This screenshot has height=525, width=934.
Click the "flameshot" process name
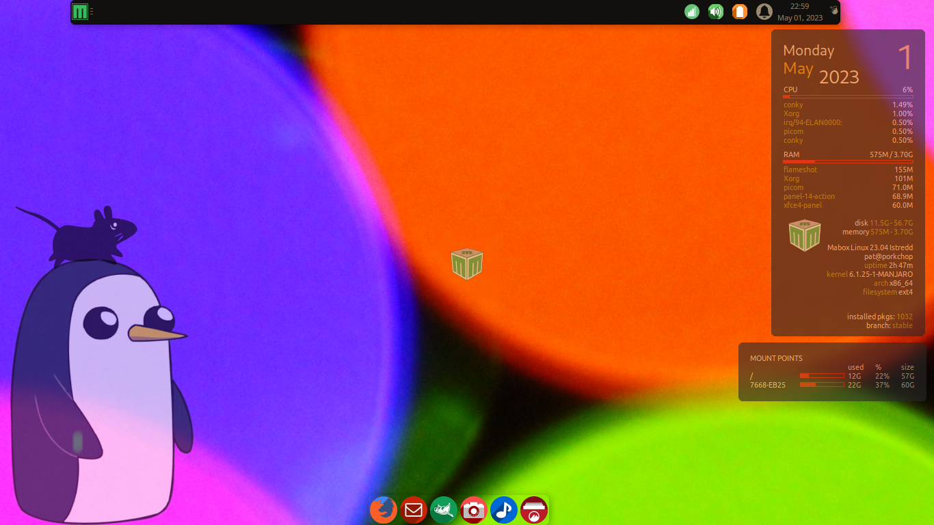tap(800, 170)
